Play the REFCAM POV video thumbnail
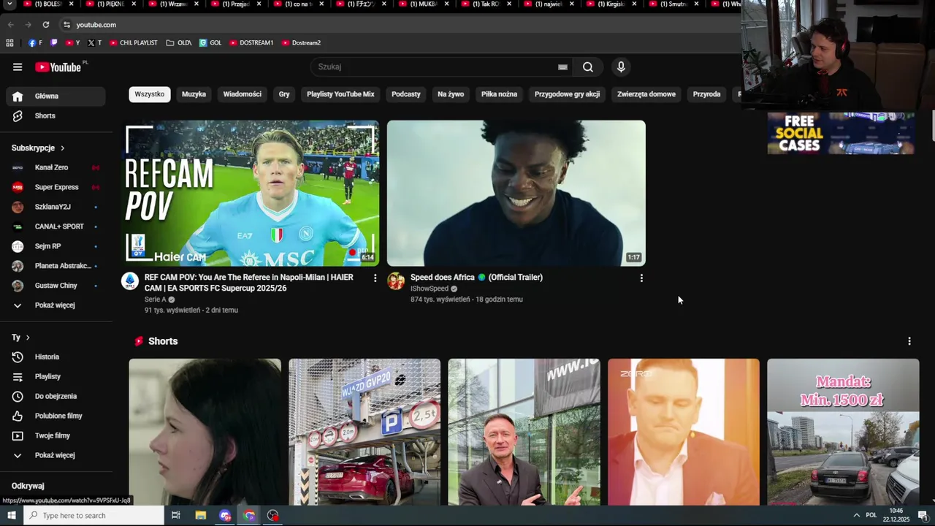This screenshot has height=526, width=935. (251, 194)
